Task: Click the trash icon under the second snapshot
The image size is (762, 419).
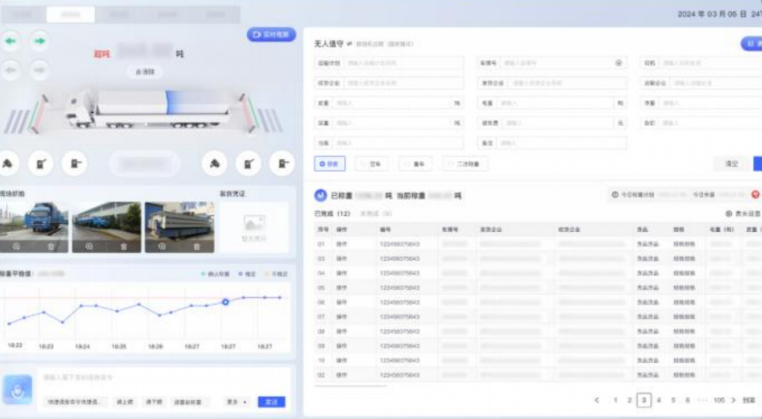Action: (123, 247)
